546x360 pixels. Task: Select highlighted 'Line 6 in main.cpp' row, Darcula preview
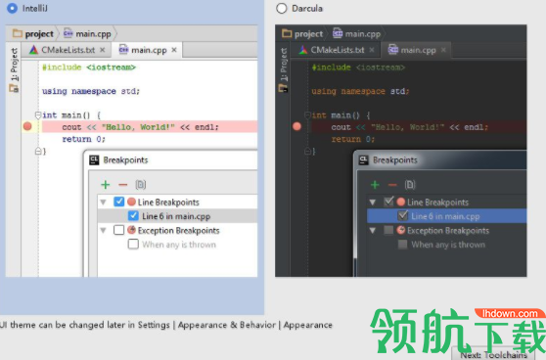click(447, 216)
